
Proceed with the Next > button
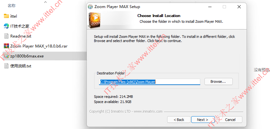[x=203, y=120]
